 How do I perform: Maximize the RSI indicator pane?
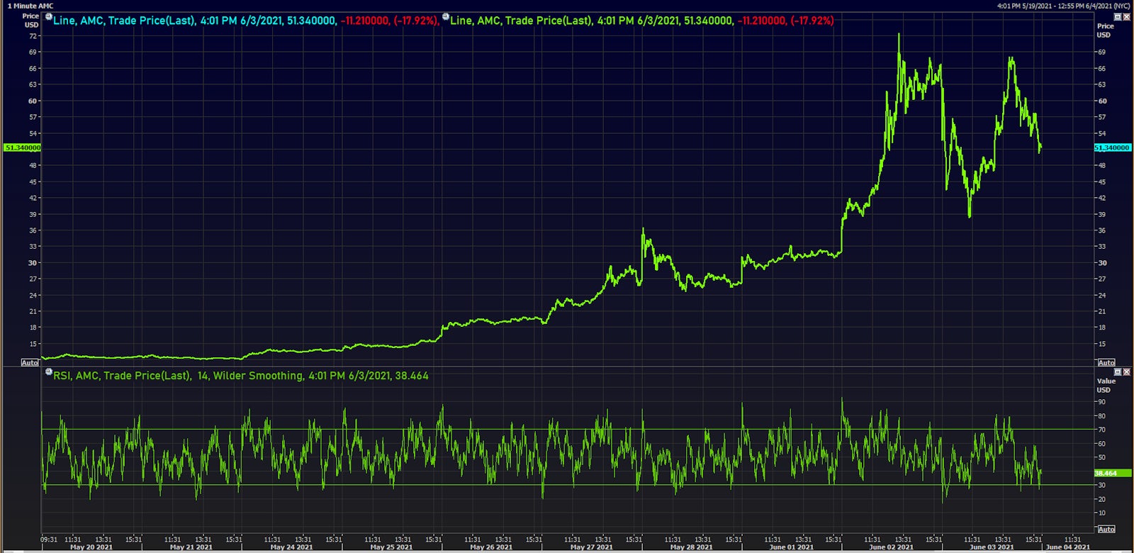click(x=1118, y=372)
